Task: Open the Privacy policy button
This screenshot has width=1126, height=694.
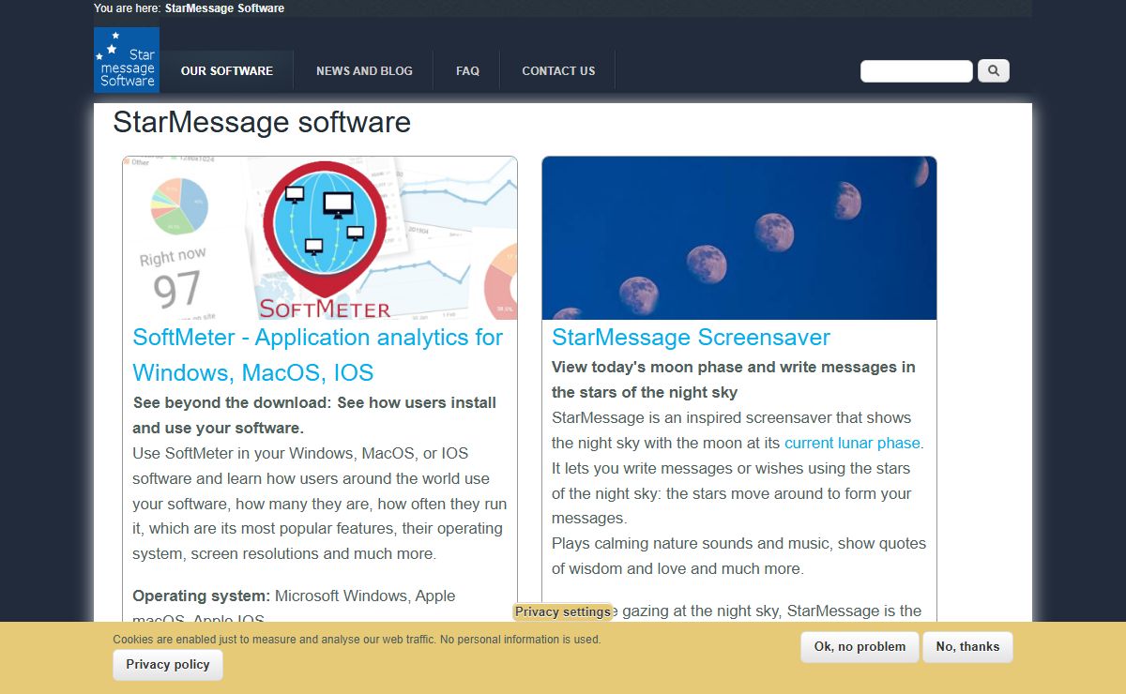Action: [168, 665]
